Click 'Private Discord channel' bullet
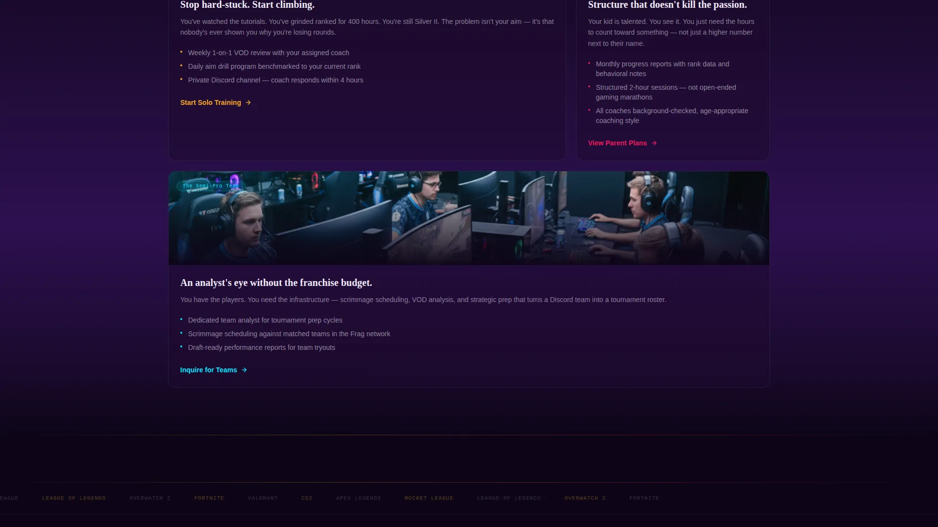Screen dimensions: 938x527 click(276, 80)
